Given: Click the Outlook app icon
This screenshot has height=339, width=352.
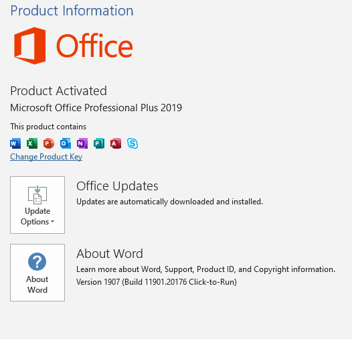Looking at the screenshot, I should (66, 143).
